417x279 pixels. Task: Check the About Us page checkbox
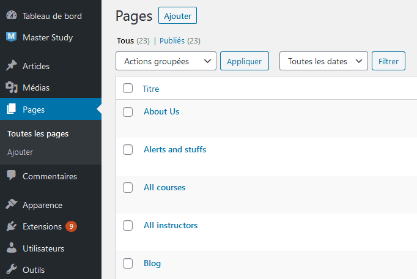[x=128, y=112]
